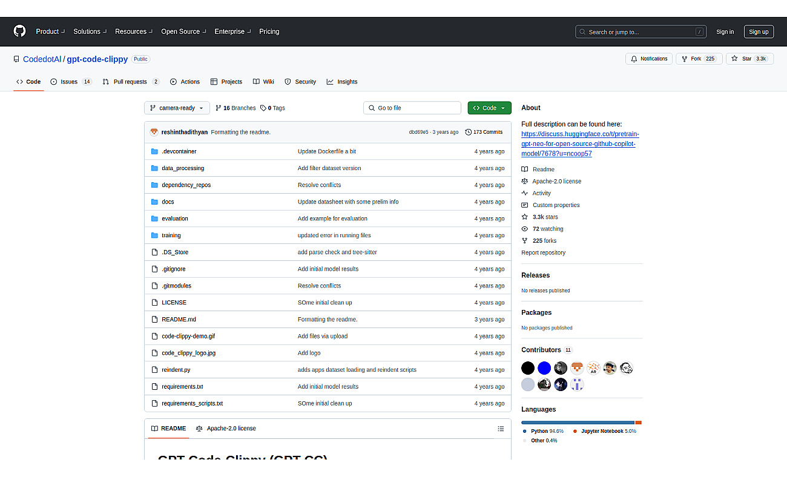Switch to the Apache-2.0 license tab
The height and width of the screenshot is (477, 787).
coord(226,429)
